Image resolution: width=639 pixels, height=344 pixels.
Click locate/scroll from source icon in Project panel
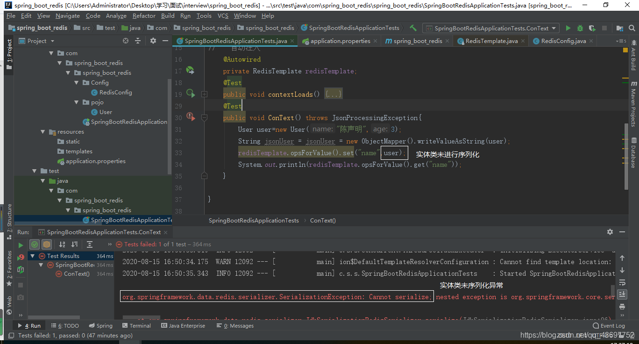126,41
